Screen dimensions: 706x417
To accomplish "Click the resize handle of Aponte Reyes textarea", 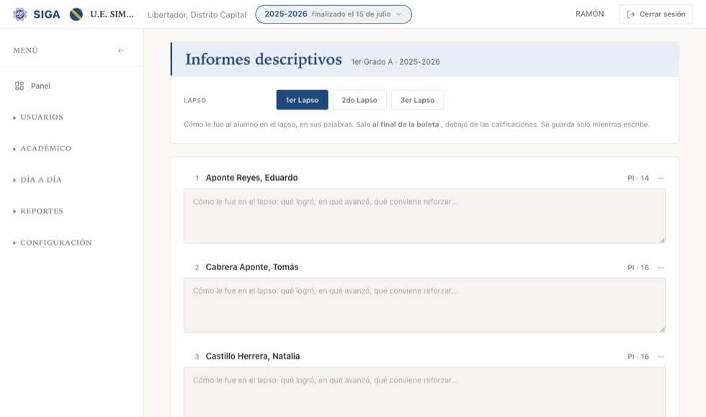I will [662, 241].
